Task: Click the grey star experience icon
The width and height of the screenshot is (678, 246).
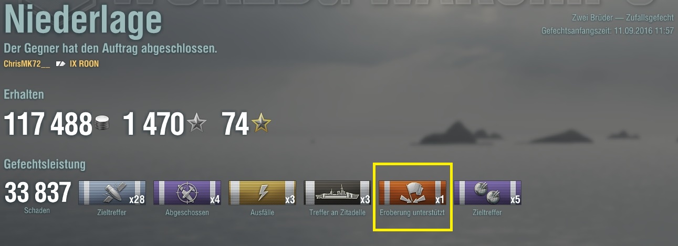Action: point(197,124)
